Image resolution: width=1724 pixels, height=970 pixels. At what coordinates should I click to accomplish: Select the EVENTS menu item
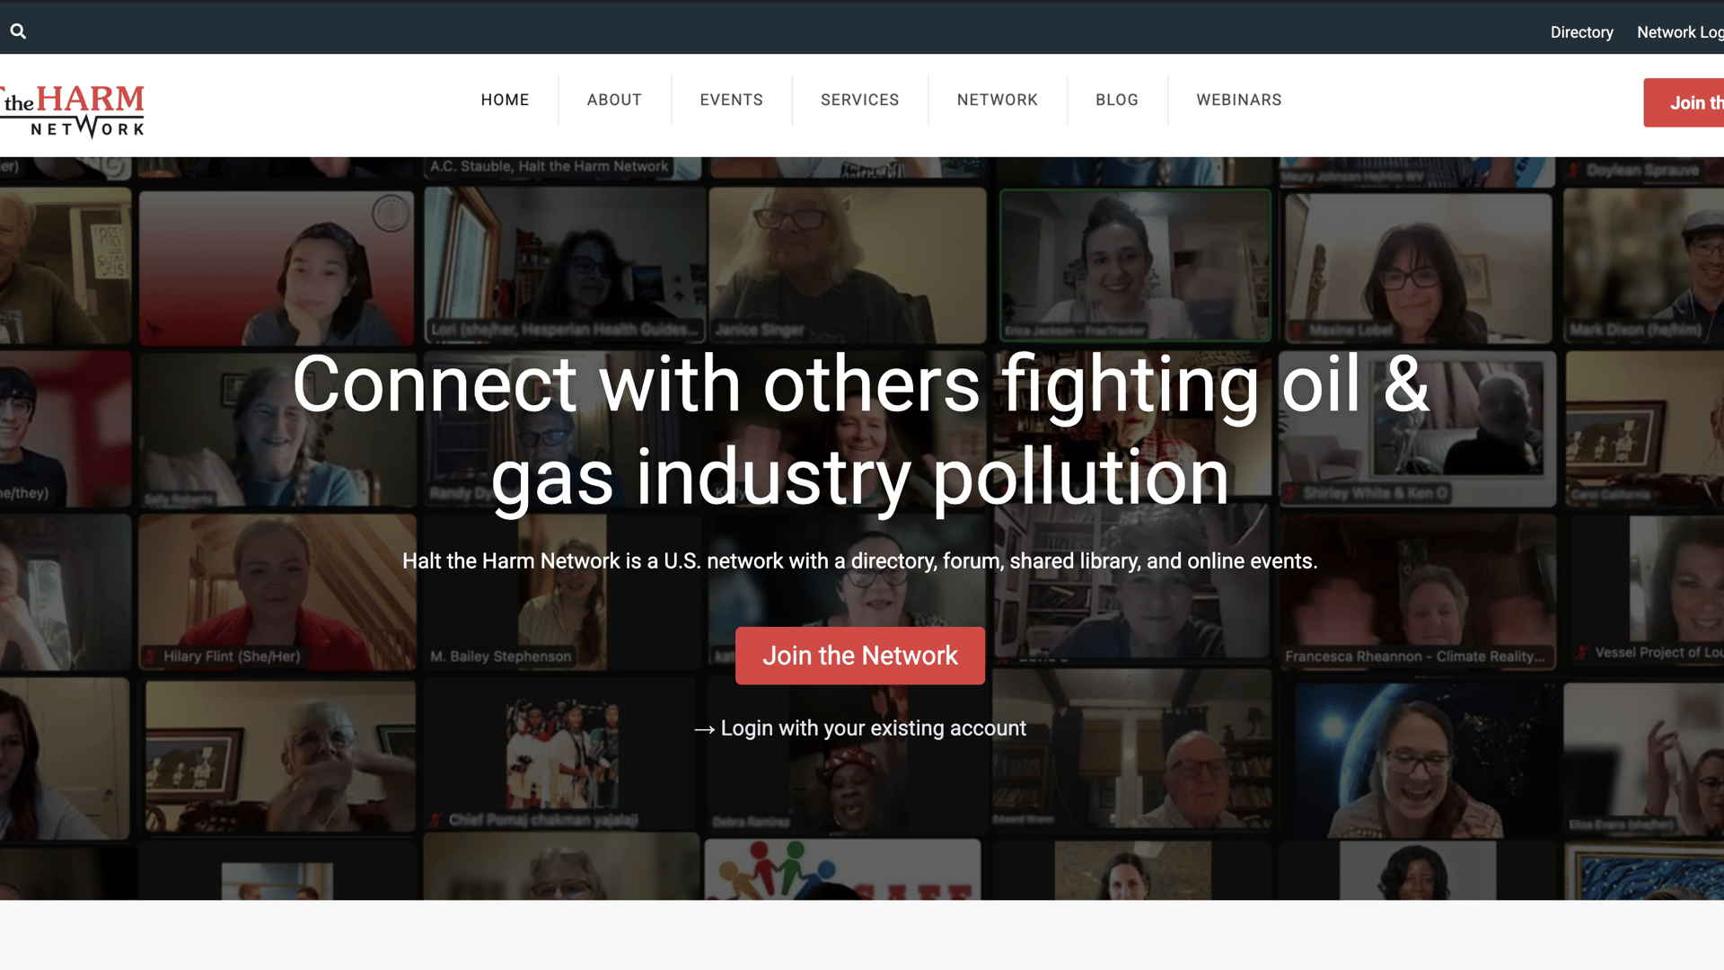click(x=731, y=100)
